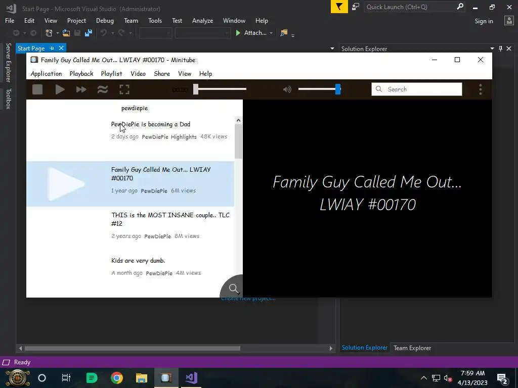Click the related videos wave icon
The width and height of the screenshot is (518, 388).
103,89
